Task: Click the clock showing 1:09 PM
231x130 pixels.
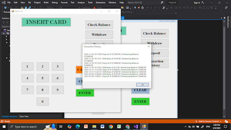Action: pyautogui.click(x=217, y=125)
